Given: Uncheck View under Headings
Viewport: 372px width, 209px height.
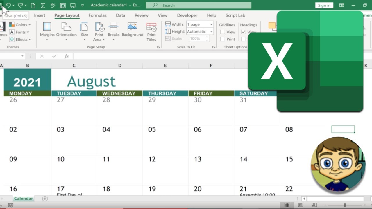Looking at the screenshot, I should tap(243, 32).
